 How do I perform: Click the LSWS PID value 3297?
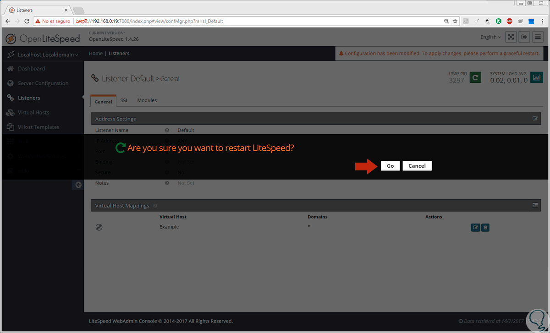point(456,80)
